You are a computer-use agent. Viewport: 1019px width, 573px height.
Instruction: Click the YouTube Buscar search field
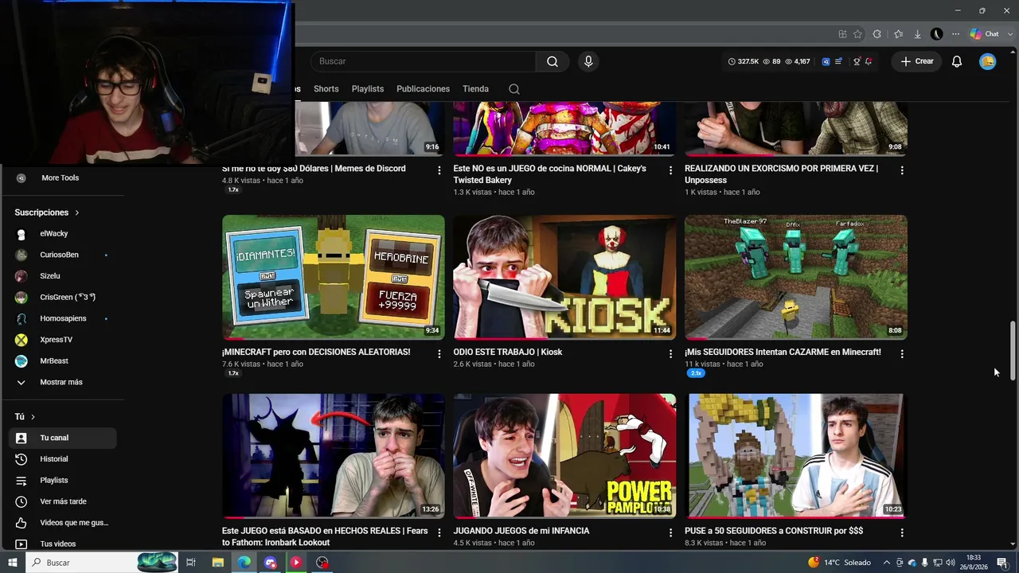pos(424,61)
